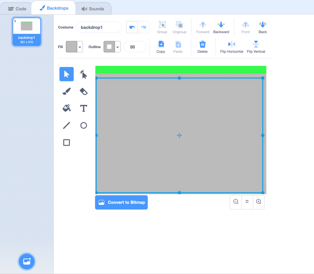Click the costume name field

click(99, 27)
